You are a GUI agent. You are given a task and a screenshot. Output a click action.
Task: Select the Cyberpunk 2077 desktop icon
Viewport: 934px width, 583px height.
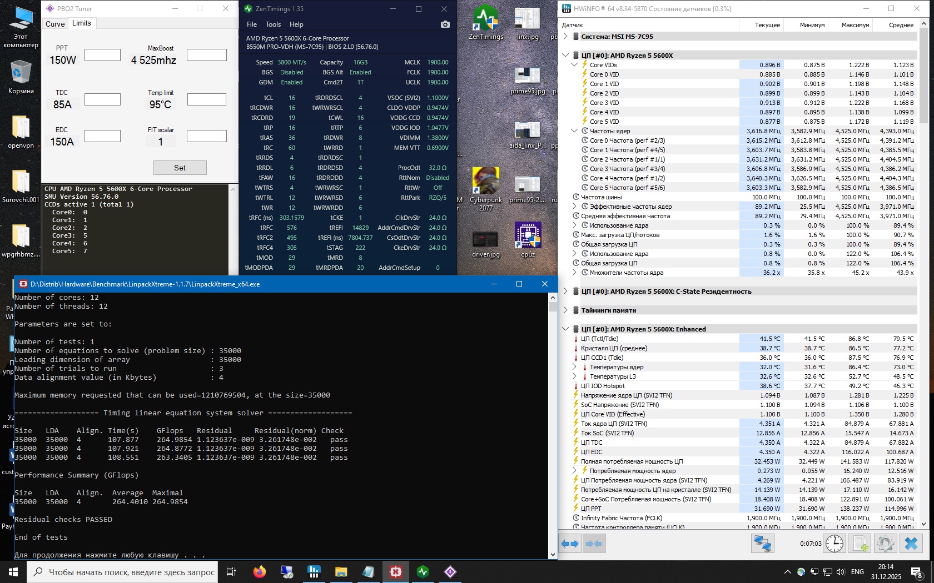coord(486,189)
